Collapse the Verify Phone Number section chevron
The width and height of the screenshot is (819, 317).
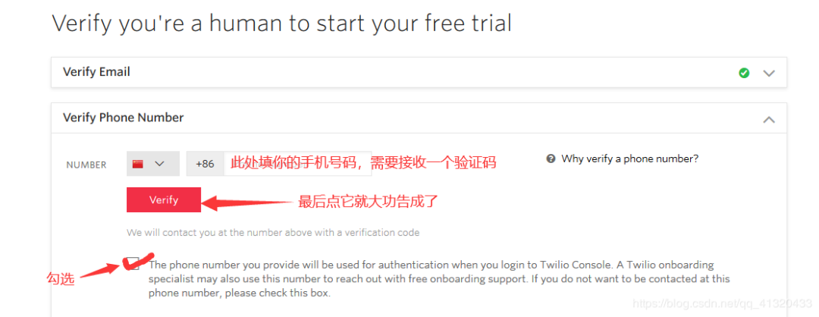coord(769,120)
